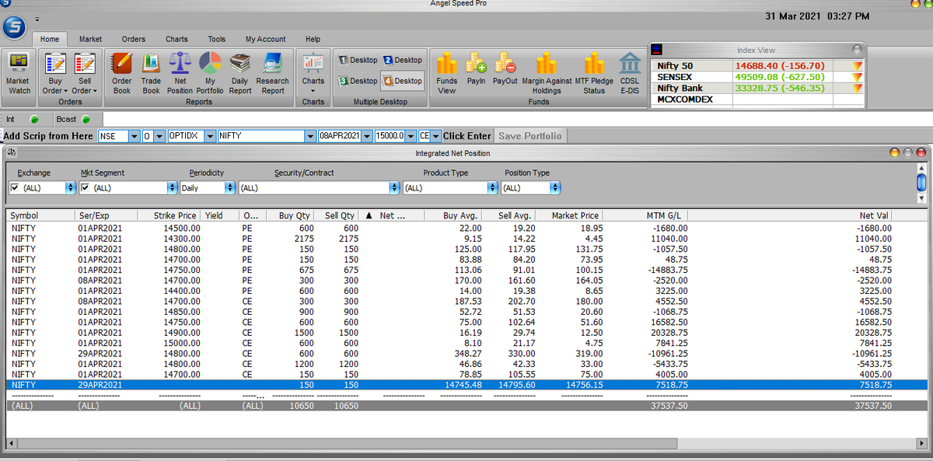933x461 pixels.
Task: Open the Research Report icon
Action: point(273,74)
